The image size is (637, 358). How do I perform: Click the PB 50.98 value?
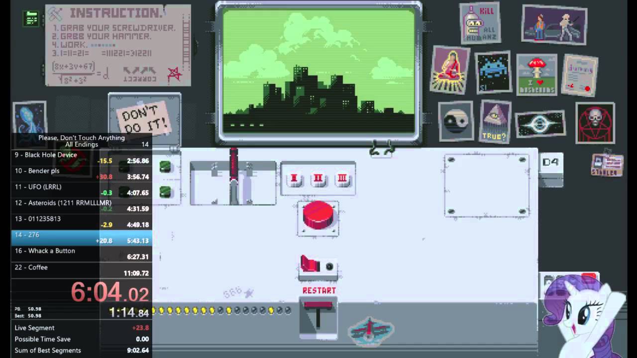pos(34,309)
